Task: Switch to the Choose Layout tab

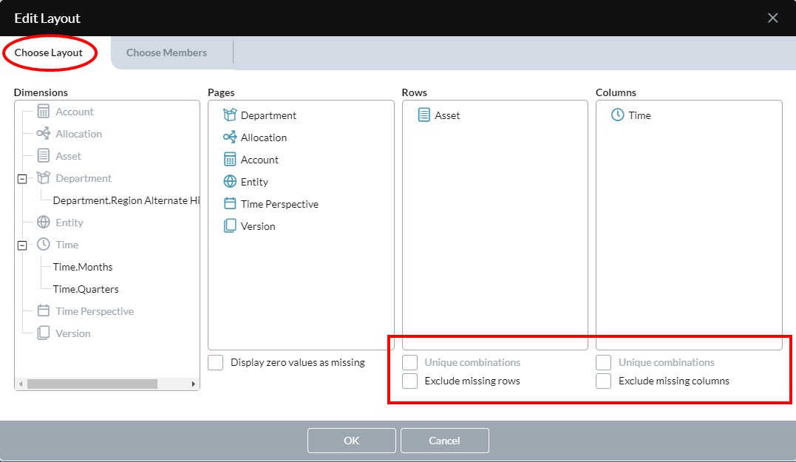Action: coord(48,52)
